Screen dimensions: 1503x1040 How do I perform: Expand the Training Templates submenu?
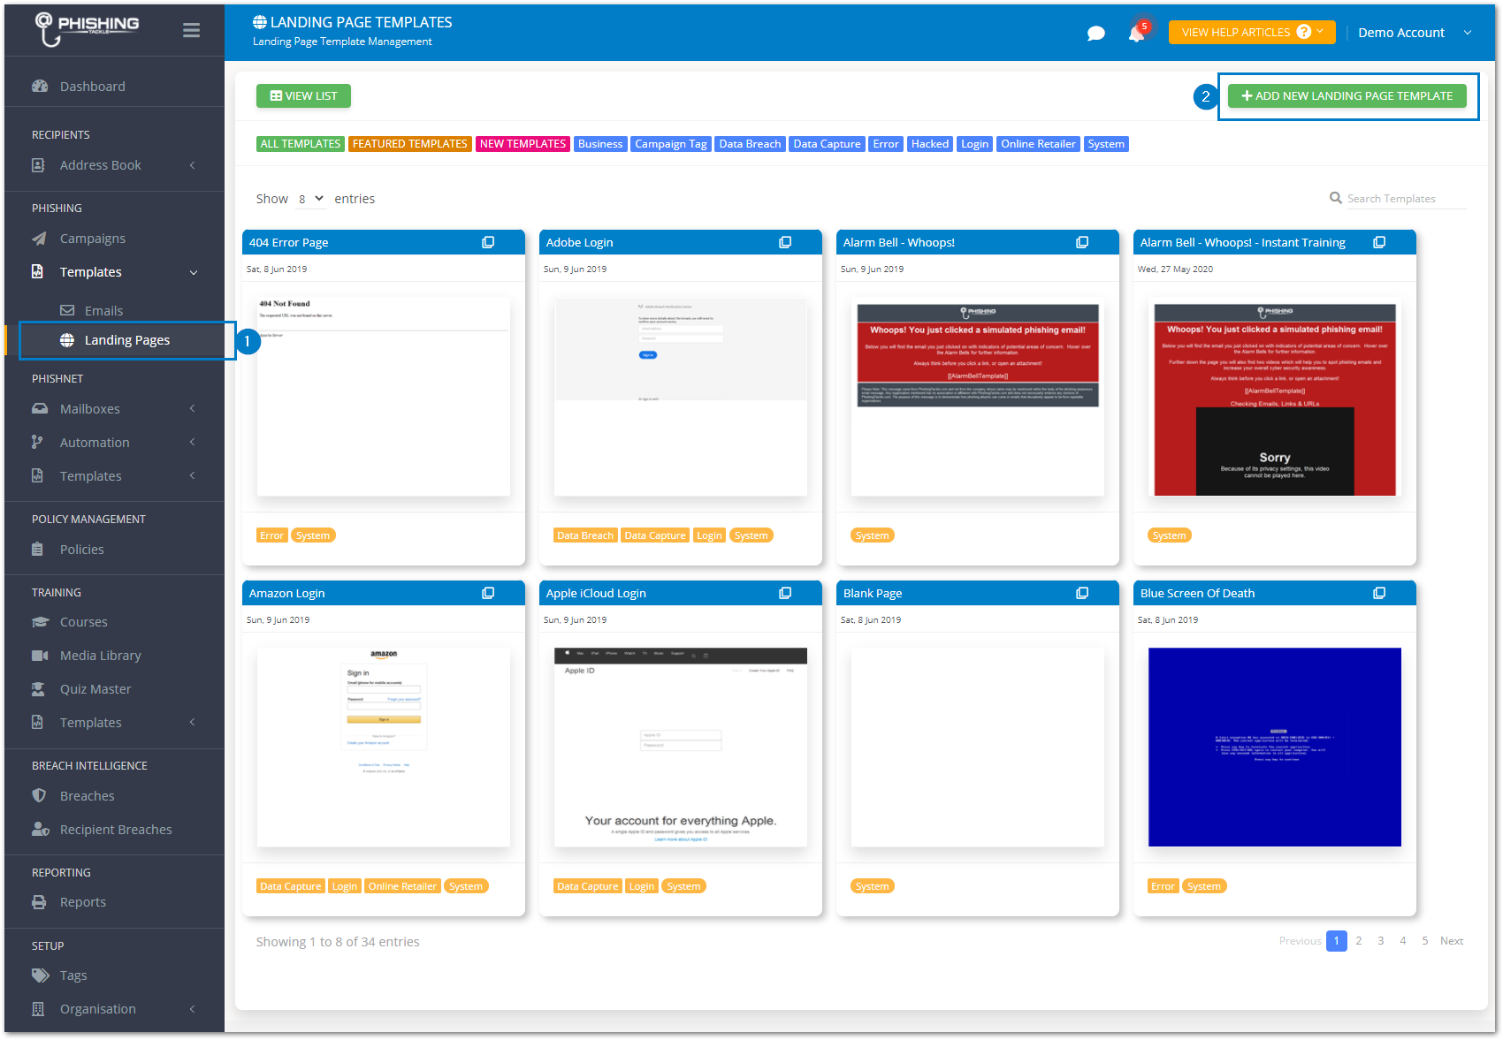click(192, 722)
